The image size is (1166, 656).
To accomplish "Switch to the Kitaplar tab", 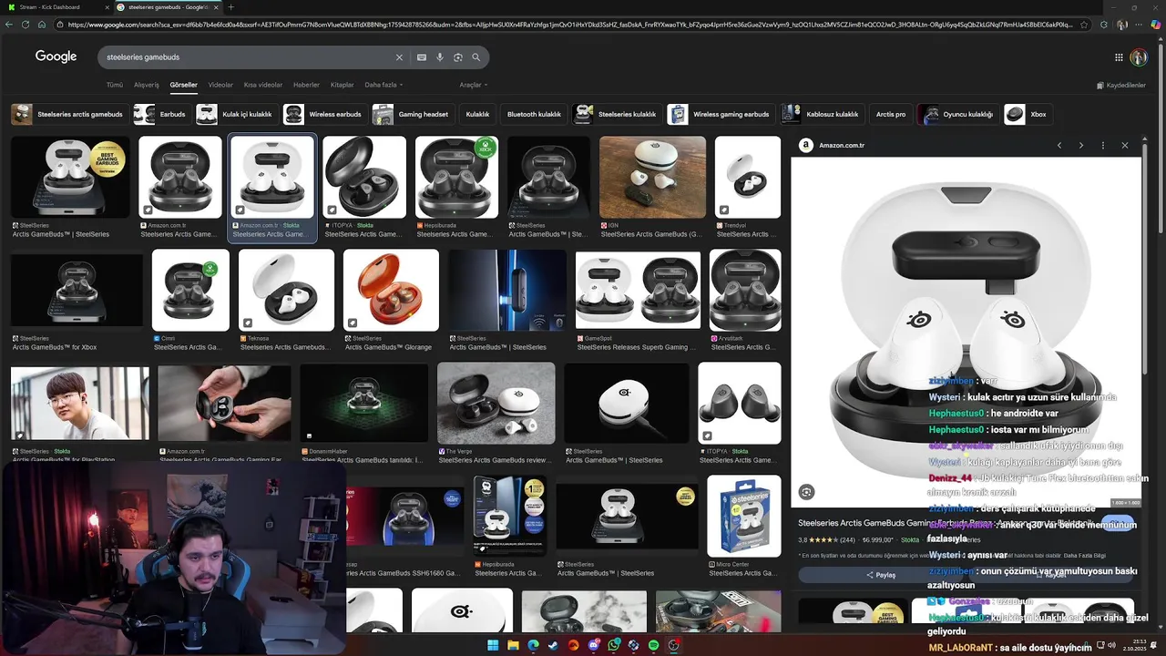I will 342,85.
